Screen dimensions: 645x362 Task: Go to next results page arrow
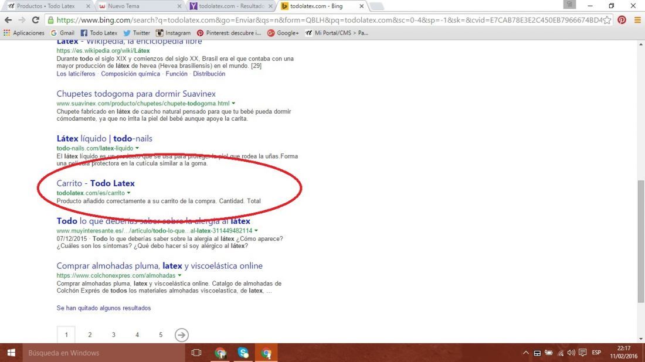pos(181,335)
